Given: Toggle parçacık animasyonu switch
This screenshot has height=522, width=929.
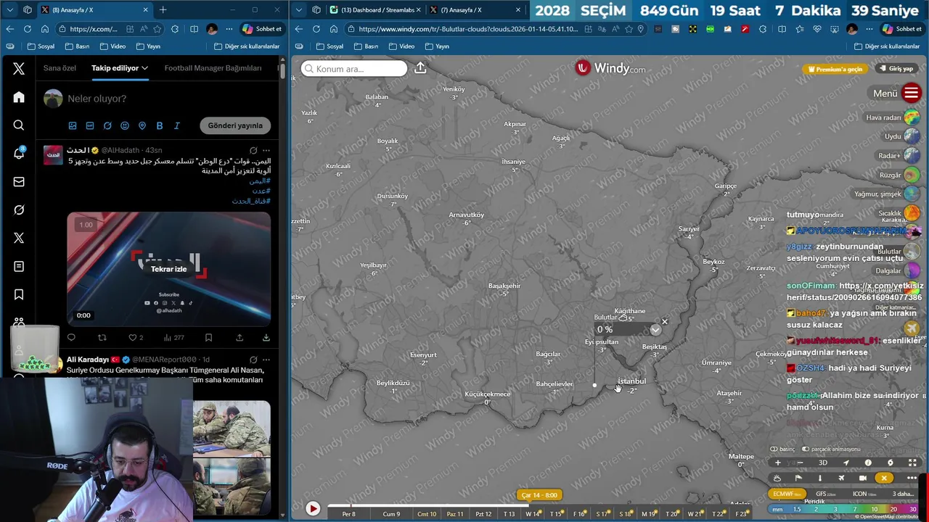Looking at the screenshot, I should point(831,449).
